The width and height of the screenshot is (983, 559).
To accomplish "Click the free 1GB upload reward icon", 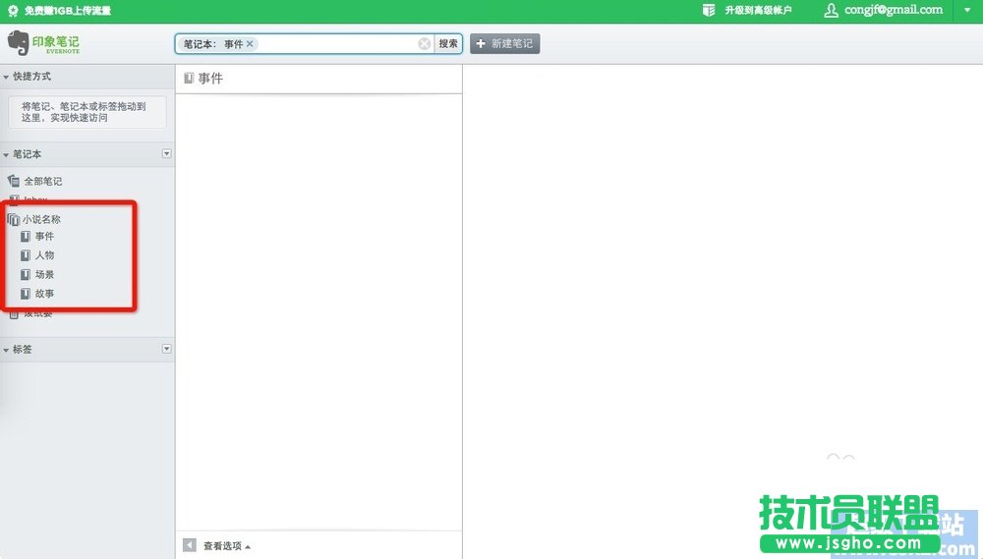I will (x=13, y=11).
